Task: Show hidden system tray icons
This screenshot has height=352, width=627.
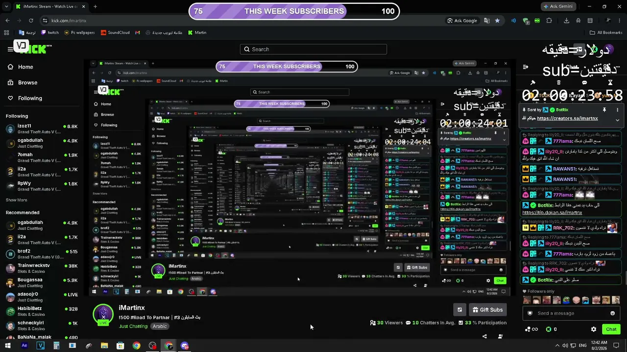Action: (x=557, y=346)
